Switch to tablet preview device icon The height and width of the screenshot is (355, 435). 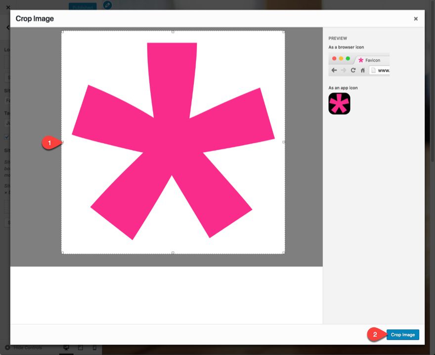pos(81,348)
